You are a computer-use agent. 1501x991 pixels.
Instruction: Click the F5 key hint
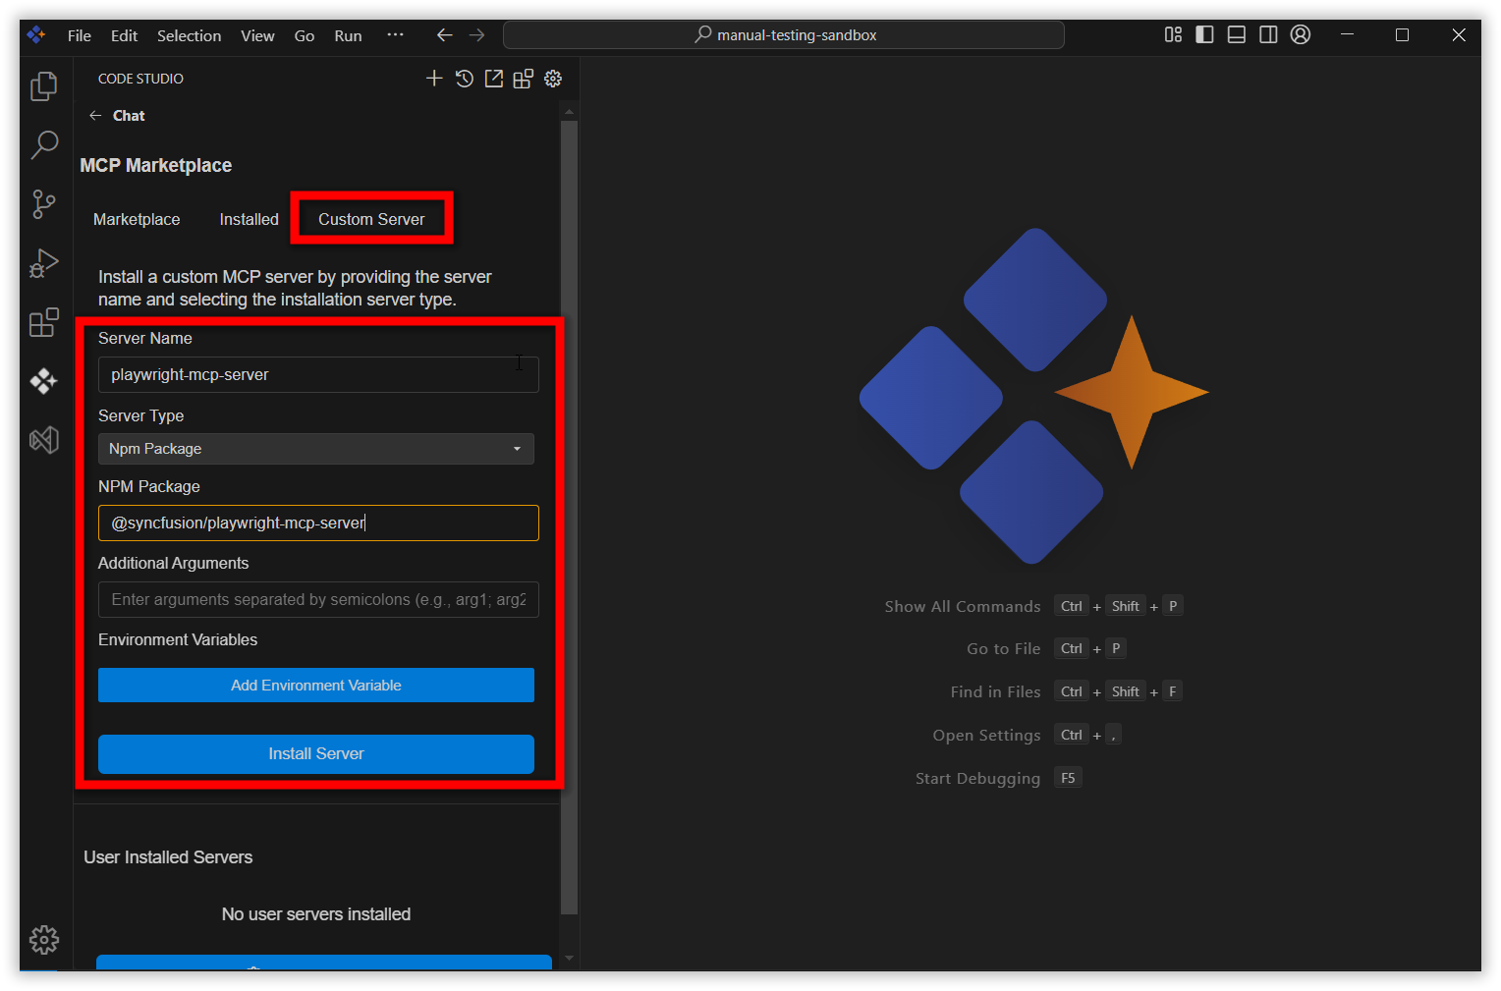pyautogui.click(x=1068, y=778)
